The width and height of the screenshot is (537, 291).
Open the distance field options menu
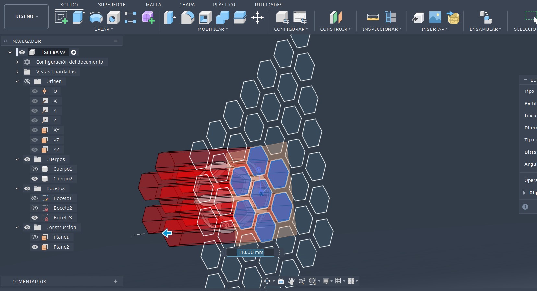point(279,252)
